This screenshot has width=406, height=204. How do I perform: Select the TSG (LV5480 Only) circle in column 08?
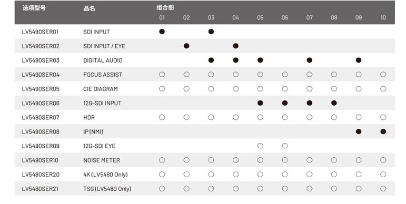click(x=334, y=188)
